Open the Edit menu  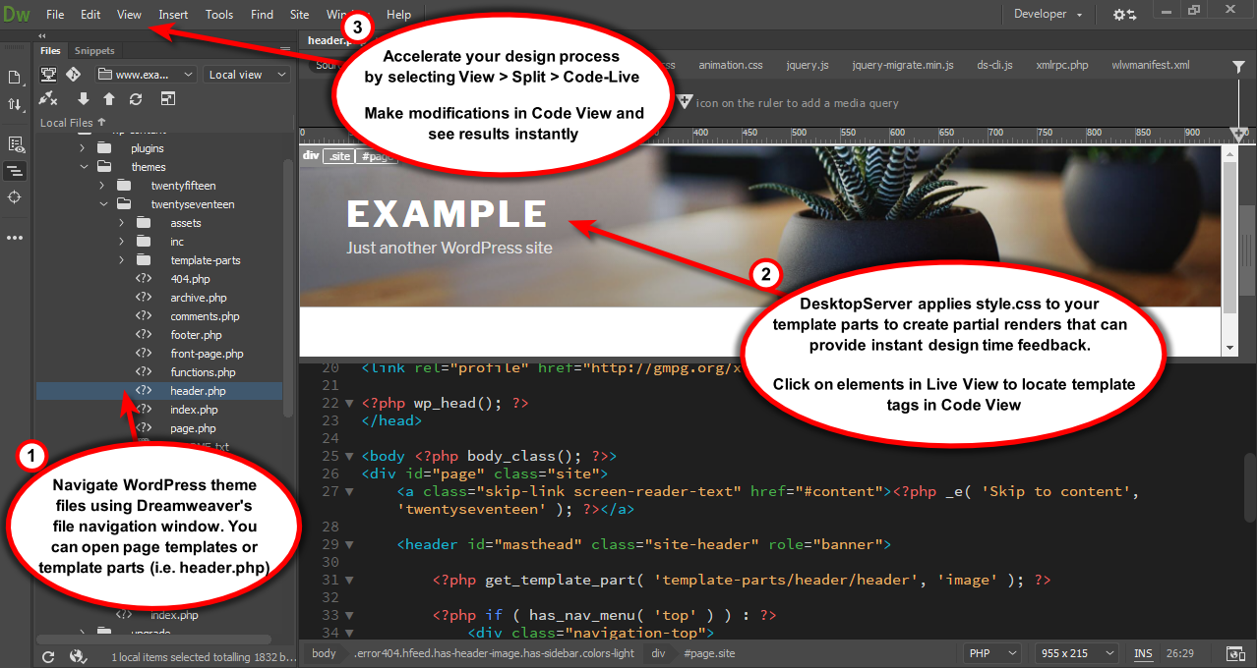pos(90,15)
